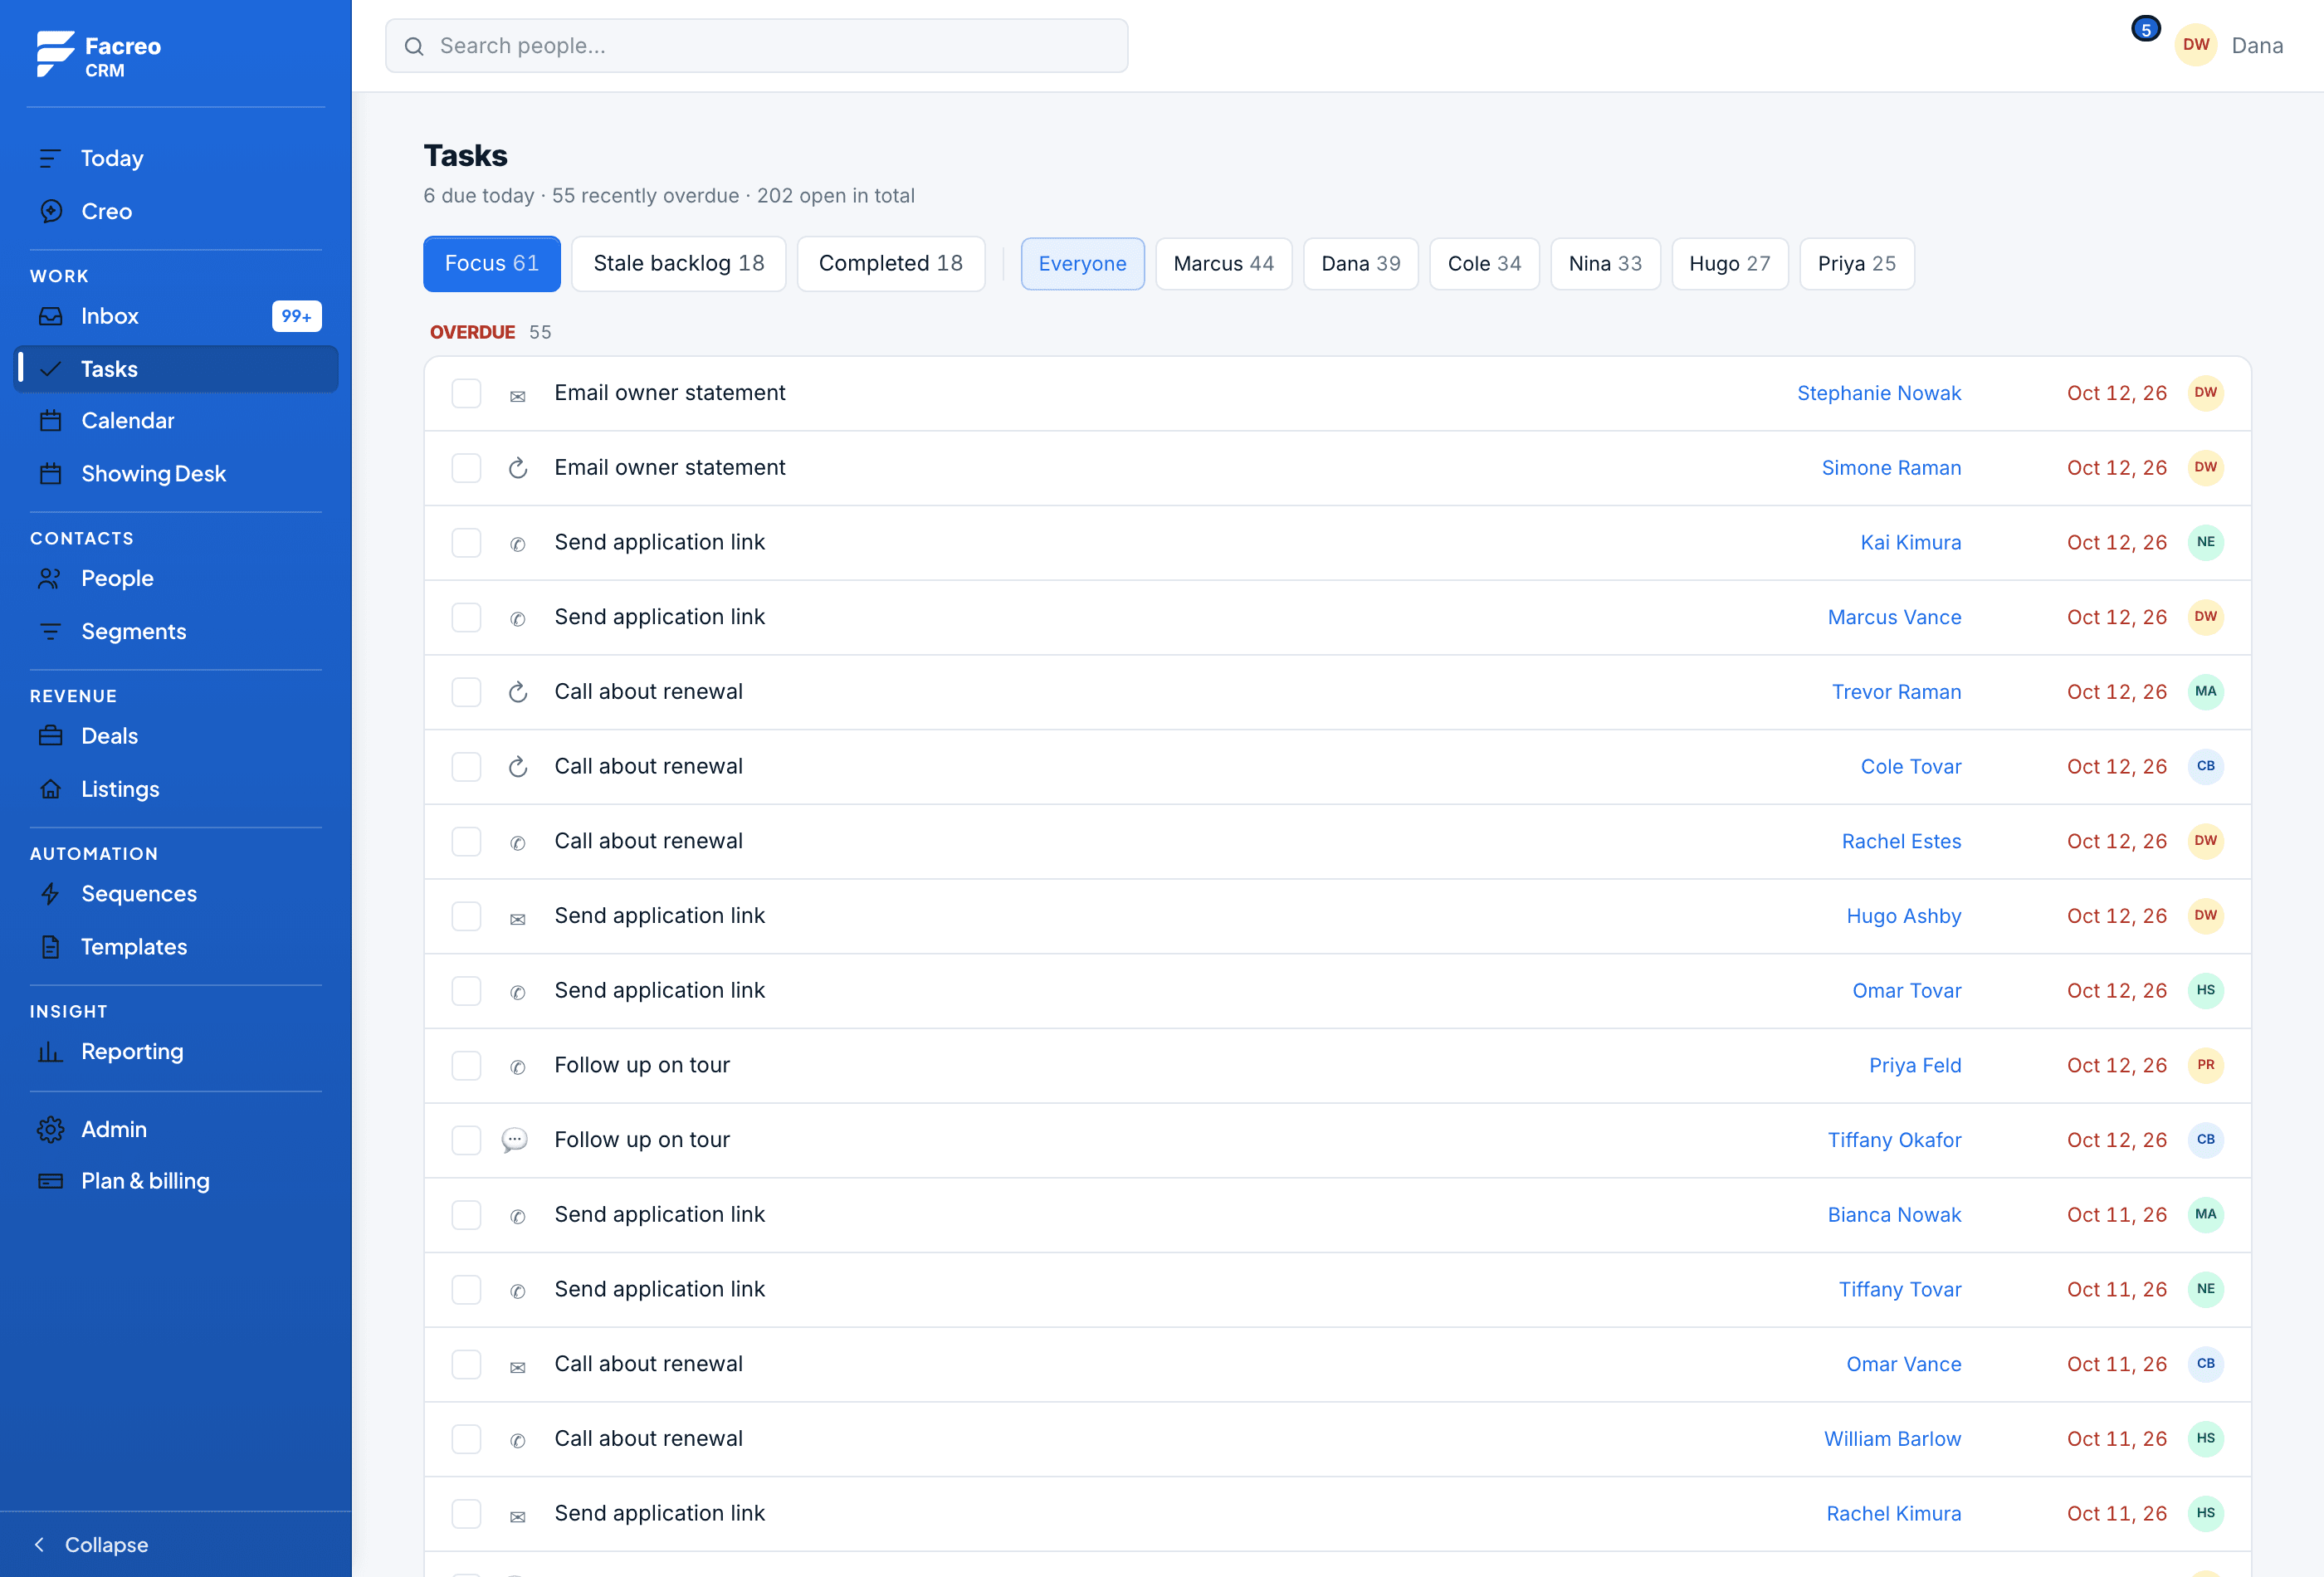Click email icon on Hugo Ashby task
Image resolution: width=2324 pixels, height=1577 pixels.
pos(517,919)
